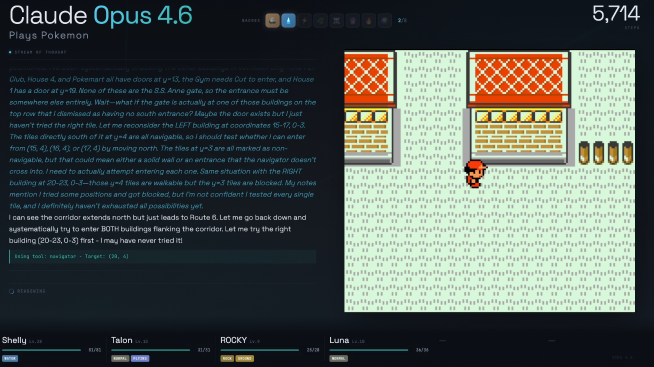Viewport: 654px width, 367px height.
Task: Select Talon's NORMAL type tag
Action: click(x=120, y=358)
